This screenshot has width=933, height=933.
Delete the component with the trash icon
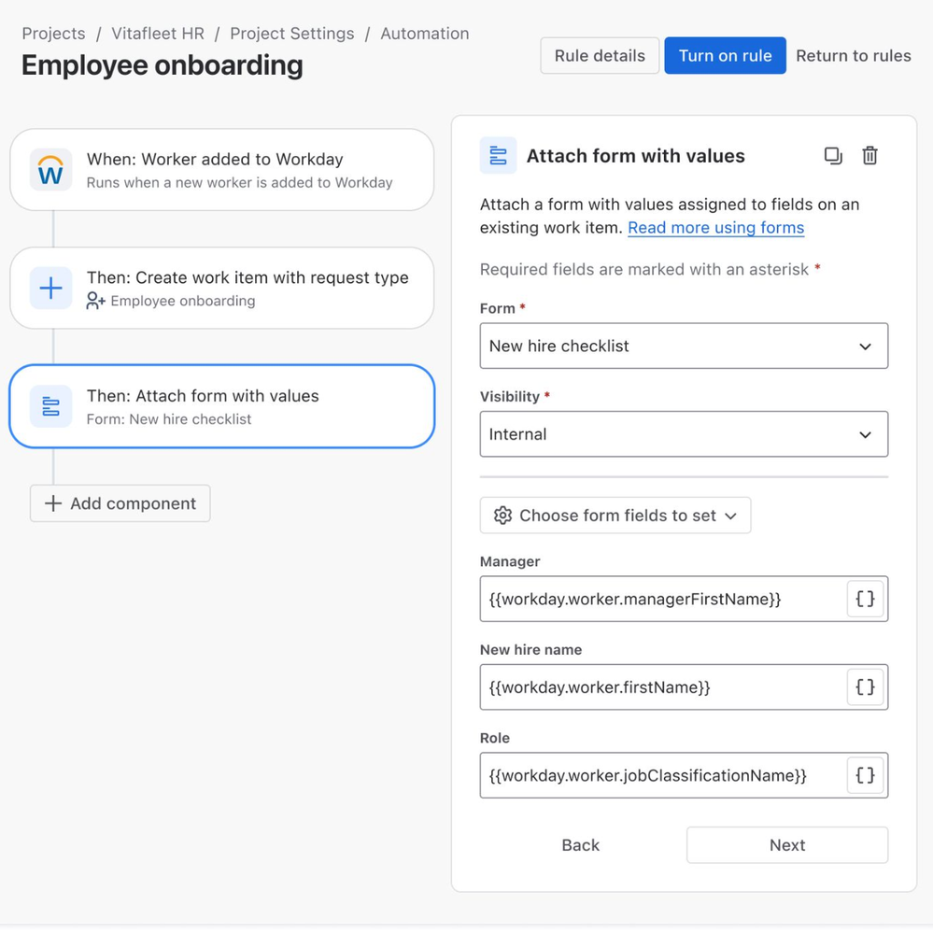869,155
